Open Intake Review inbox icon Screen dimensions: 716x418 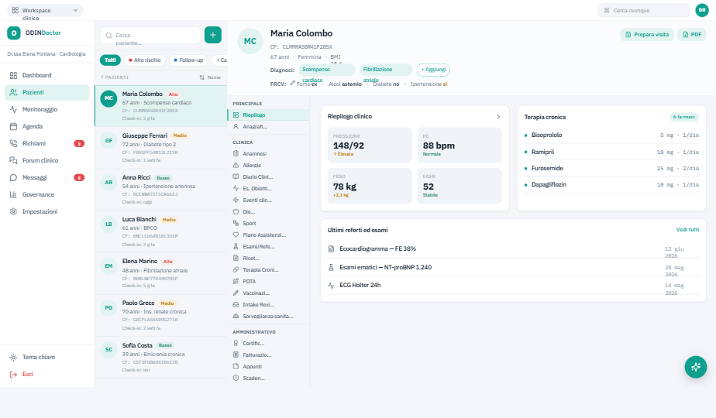pyautogui.click(x=236, y=304)
